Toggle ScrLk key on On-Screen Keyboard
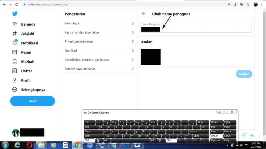266x149 pixels. [x=230, y=136]
